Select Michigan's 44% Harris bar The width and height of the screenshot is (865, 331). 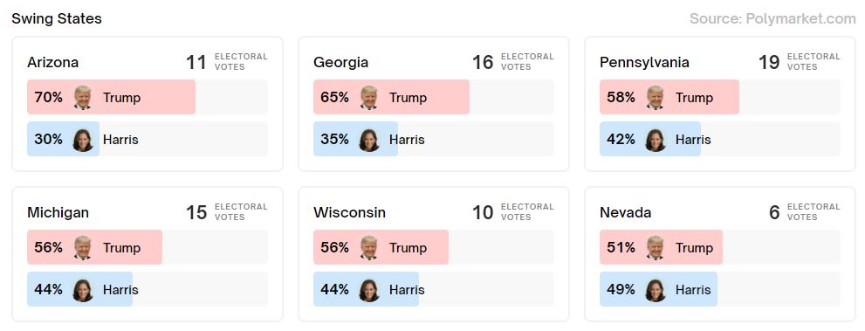[79, 289]
